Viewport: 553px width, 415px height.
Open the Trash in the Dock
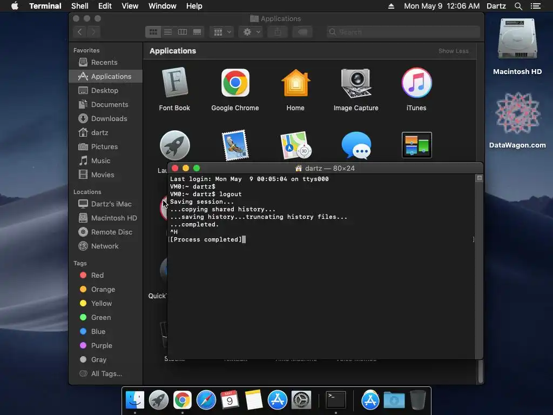pyautogui.click(x=418, y=400)
